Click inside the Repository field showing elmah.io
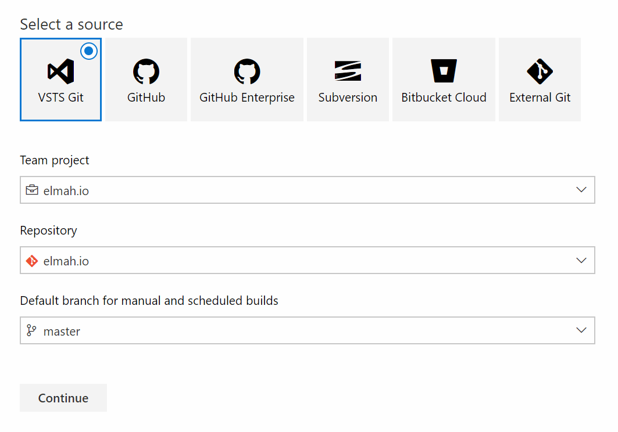618x432 pixels. coord(233,260)
